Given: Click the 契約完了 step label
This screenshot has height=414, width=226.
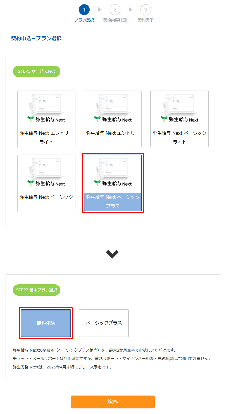Looking at the screenshot, I should click(146, 20).
